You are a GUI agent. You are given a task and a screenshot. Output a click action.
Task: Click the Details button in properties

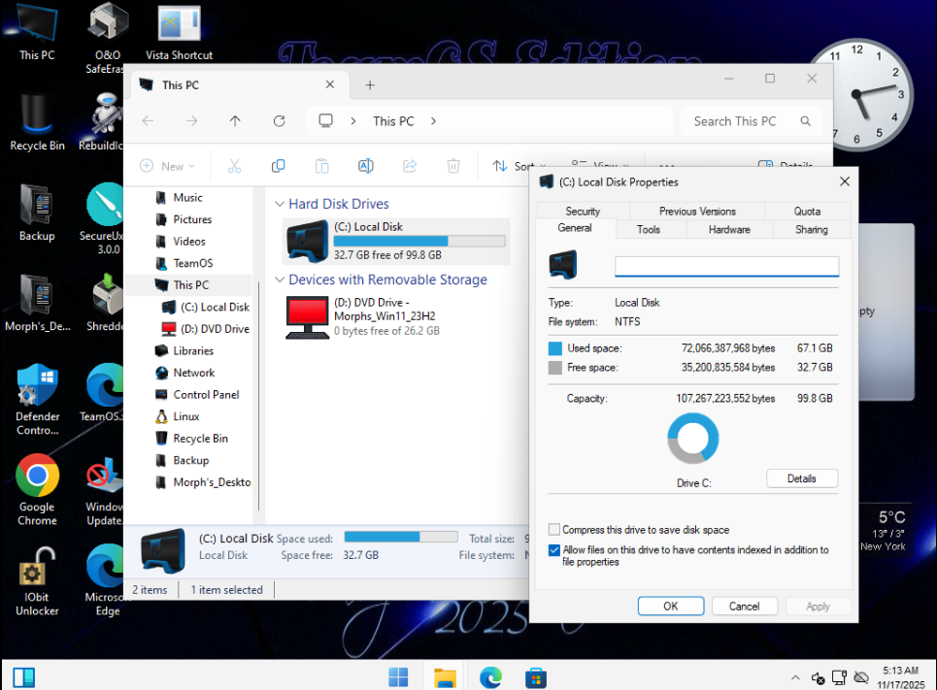[x=801, y=478]
